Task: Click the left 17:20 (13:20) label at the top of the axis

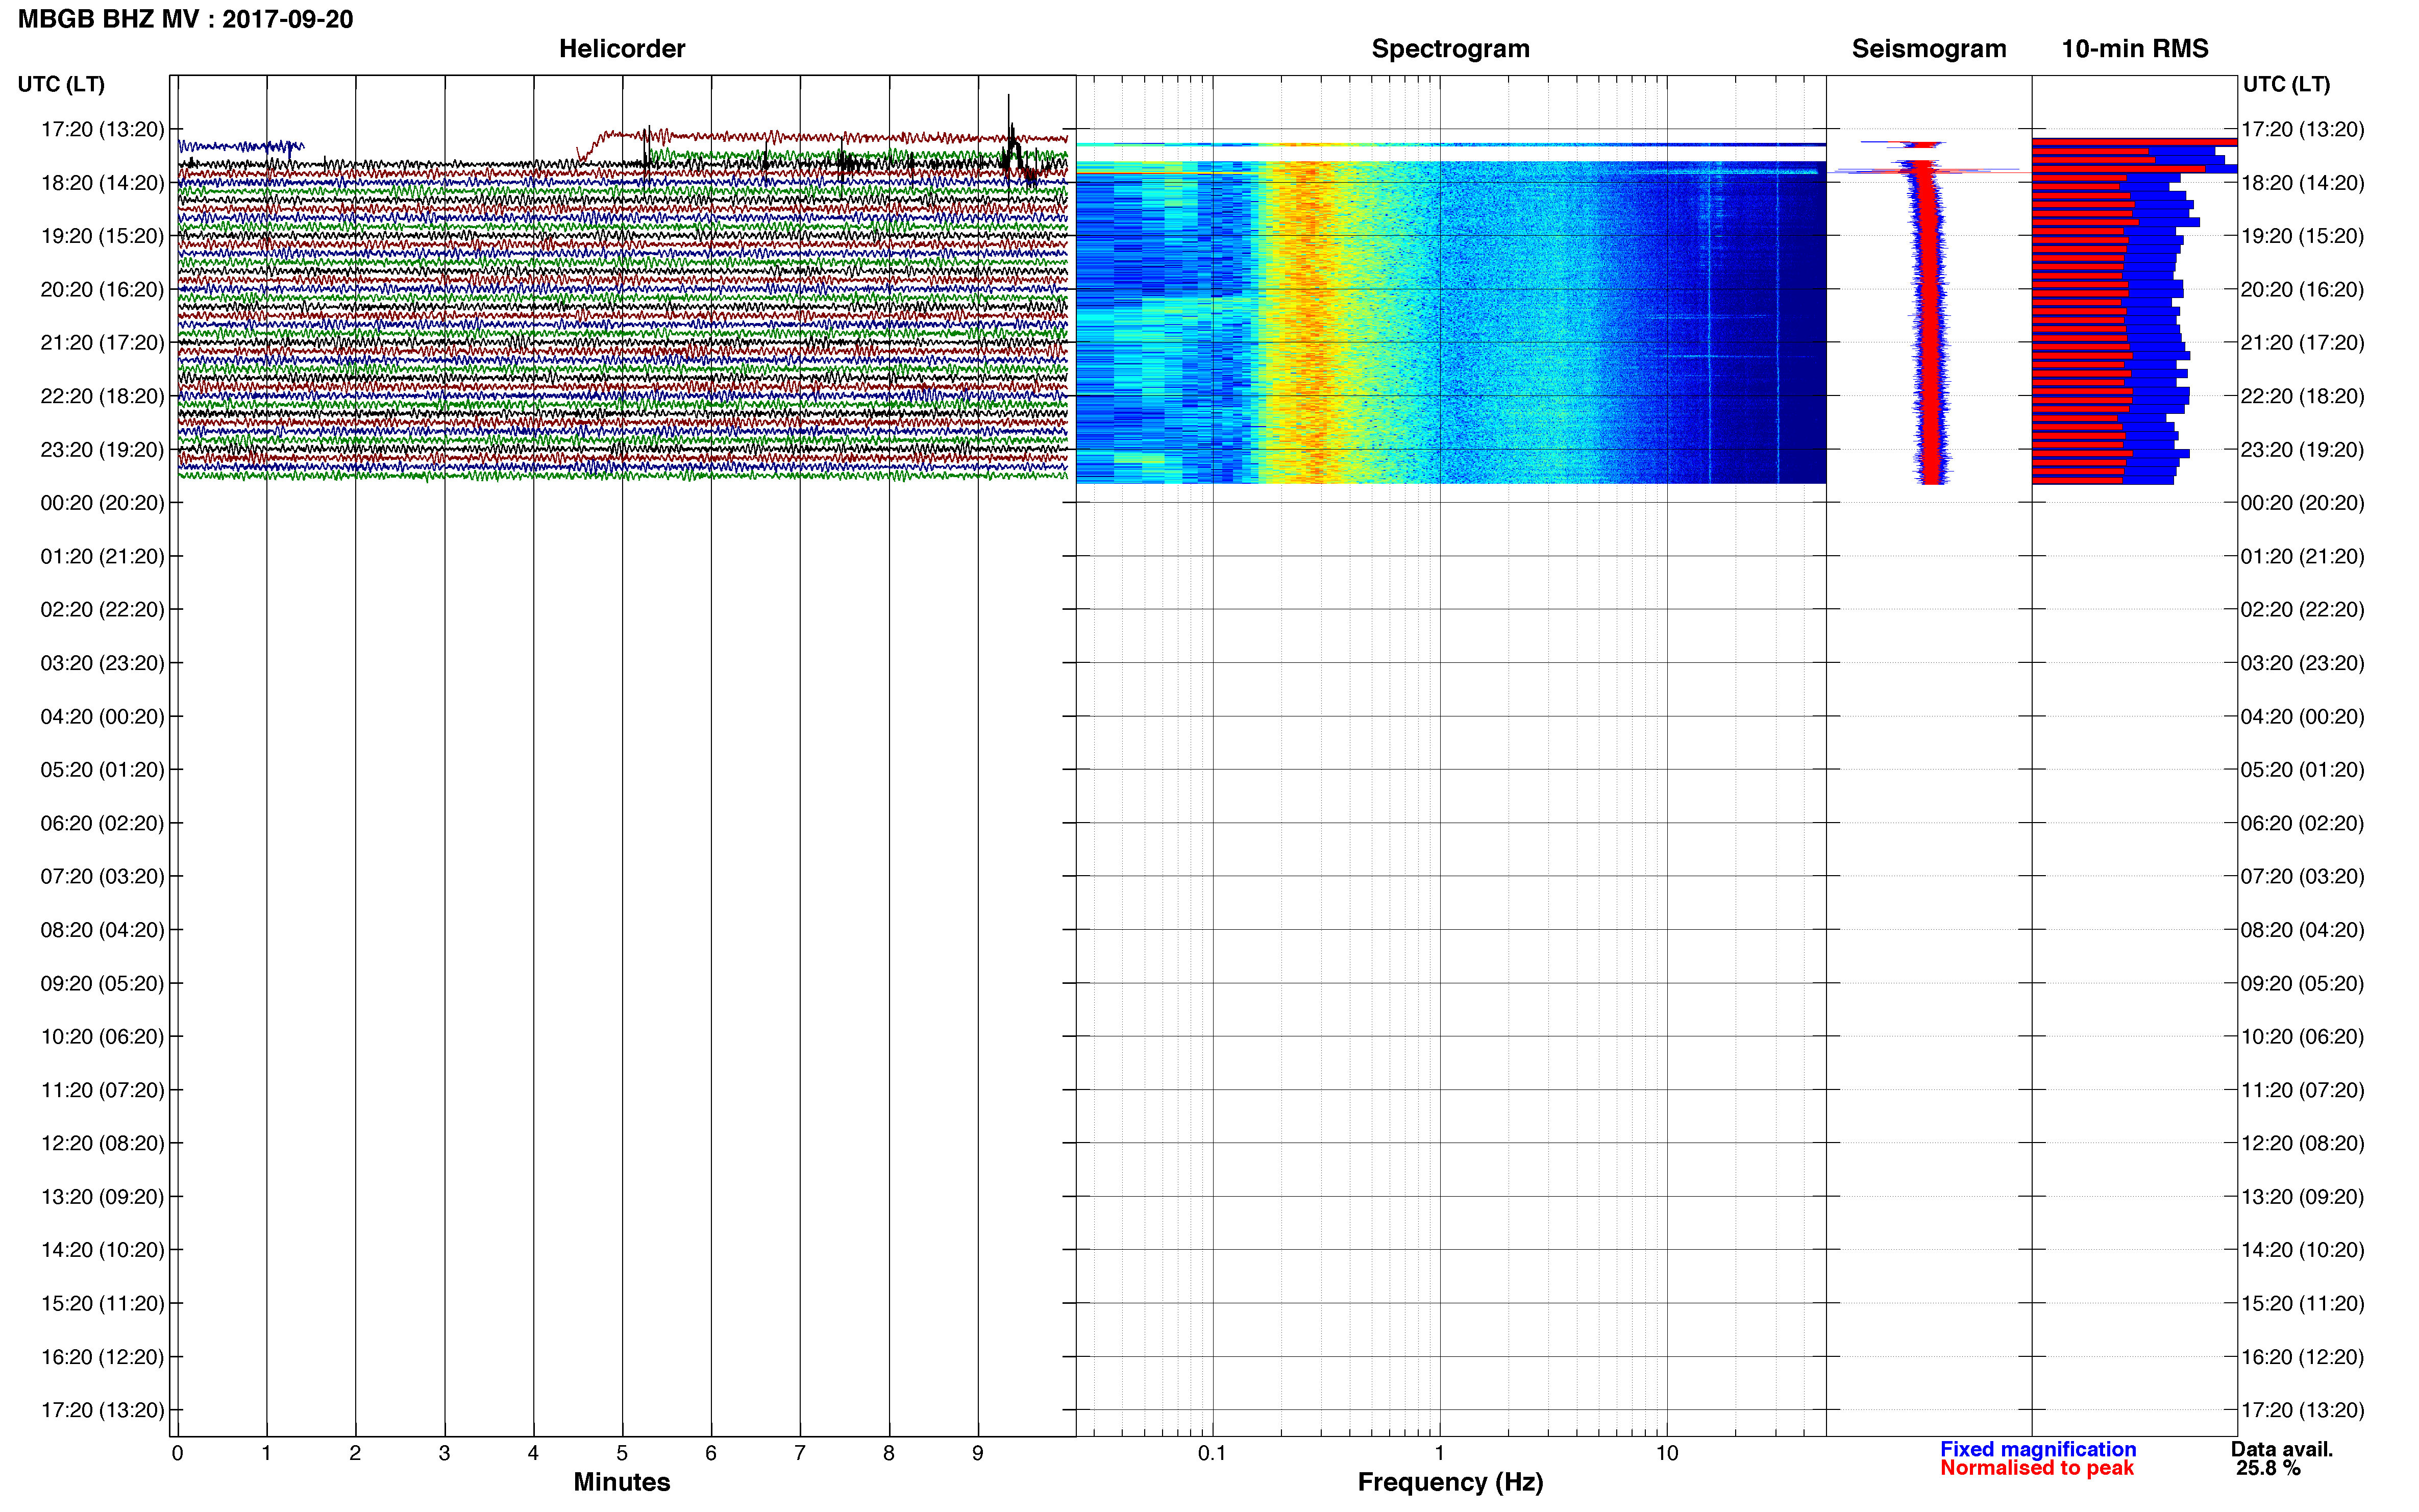Action: tap(103, 129)
